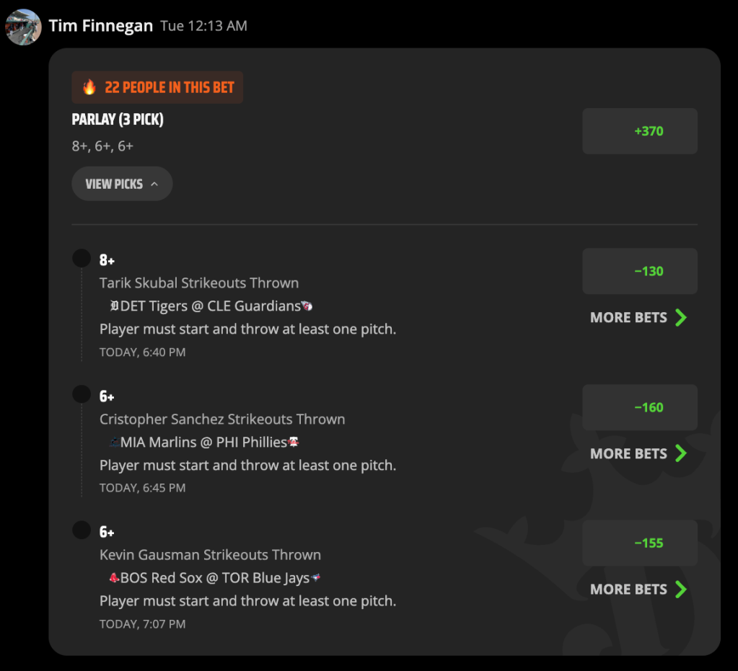Click the CLE Guardians team logo
This screenshot has width=738, height=671.
point(307,306)
